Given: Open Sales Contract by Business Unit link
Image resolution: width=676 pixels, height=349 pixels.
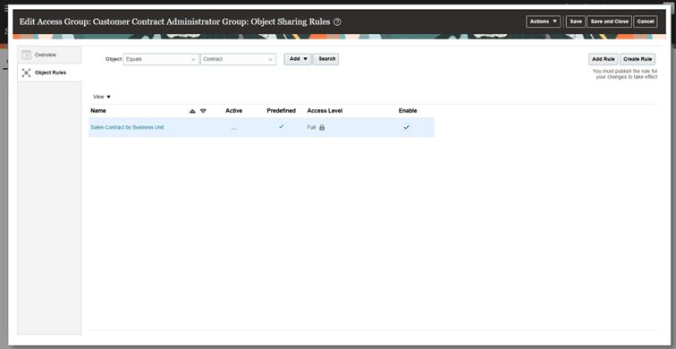Looking at the screenshot, I should pyautogui.click(x=127, y=128).
